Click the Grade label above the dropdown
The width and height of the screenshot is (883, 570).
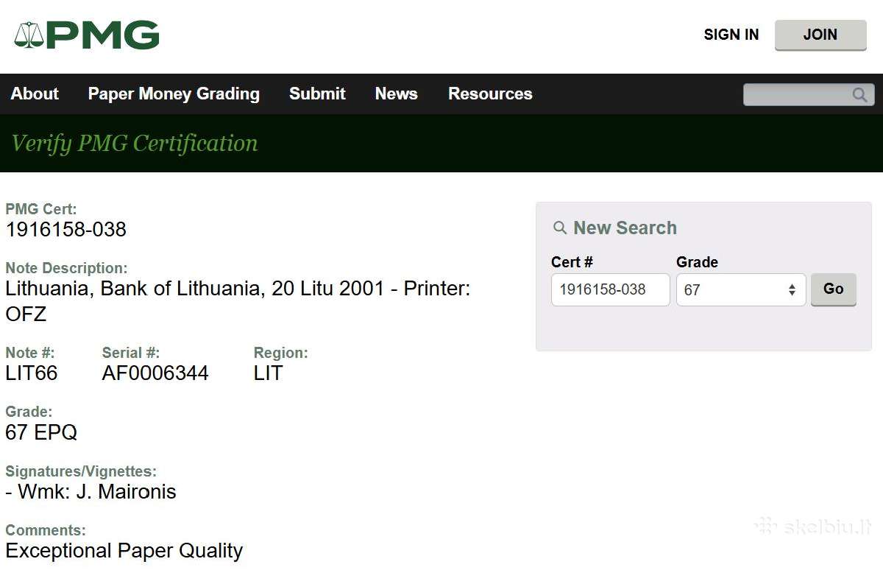[x=697, y=262]
